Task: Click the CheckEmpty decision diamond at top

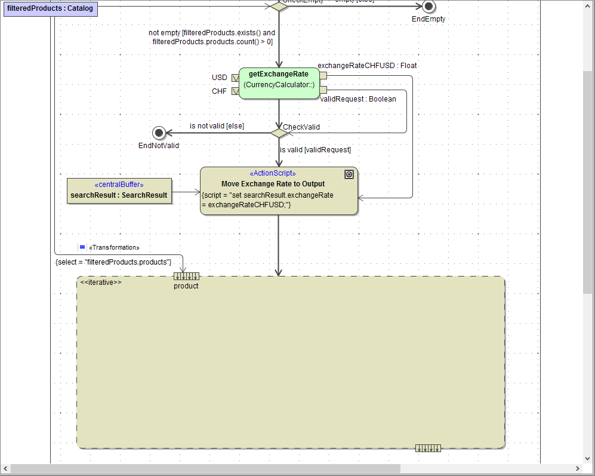Action: (x=279, y=5)
